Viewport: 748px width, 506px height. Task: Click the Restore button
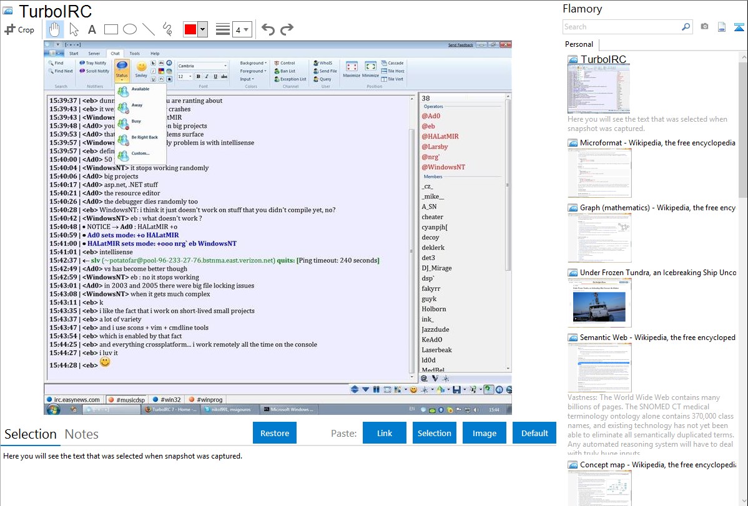275,433
